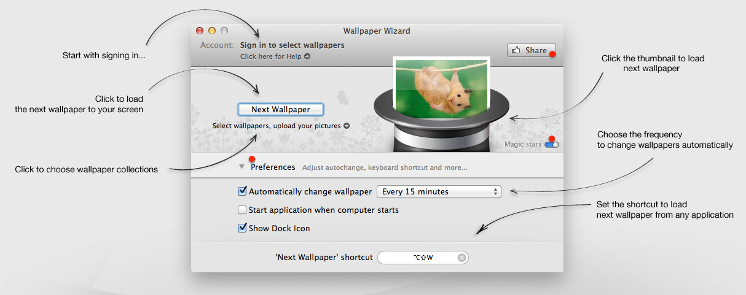This screenshot has height=295, width=746.
Task: Open 'Sign in to select wallpapers' link
Action: coord(292,45)
